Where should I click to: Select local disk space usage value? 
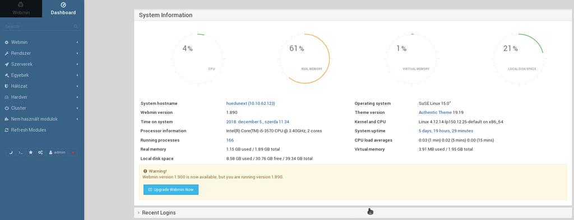click(270, 159)
